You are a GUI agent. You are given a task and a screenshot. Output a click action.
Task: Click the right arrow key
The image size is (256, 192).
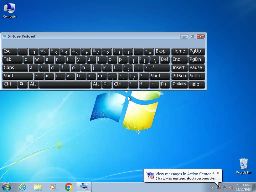click(154, 84)
